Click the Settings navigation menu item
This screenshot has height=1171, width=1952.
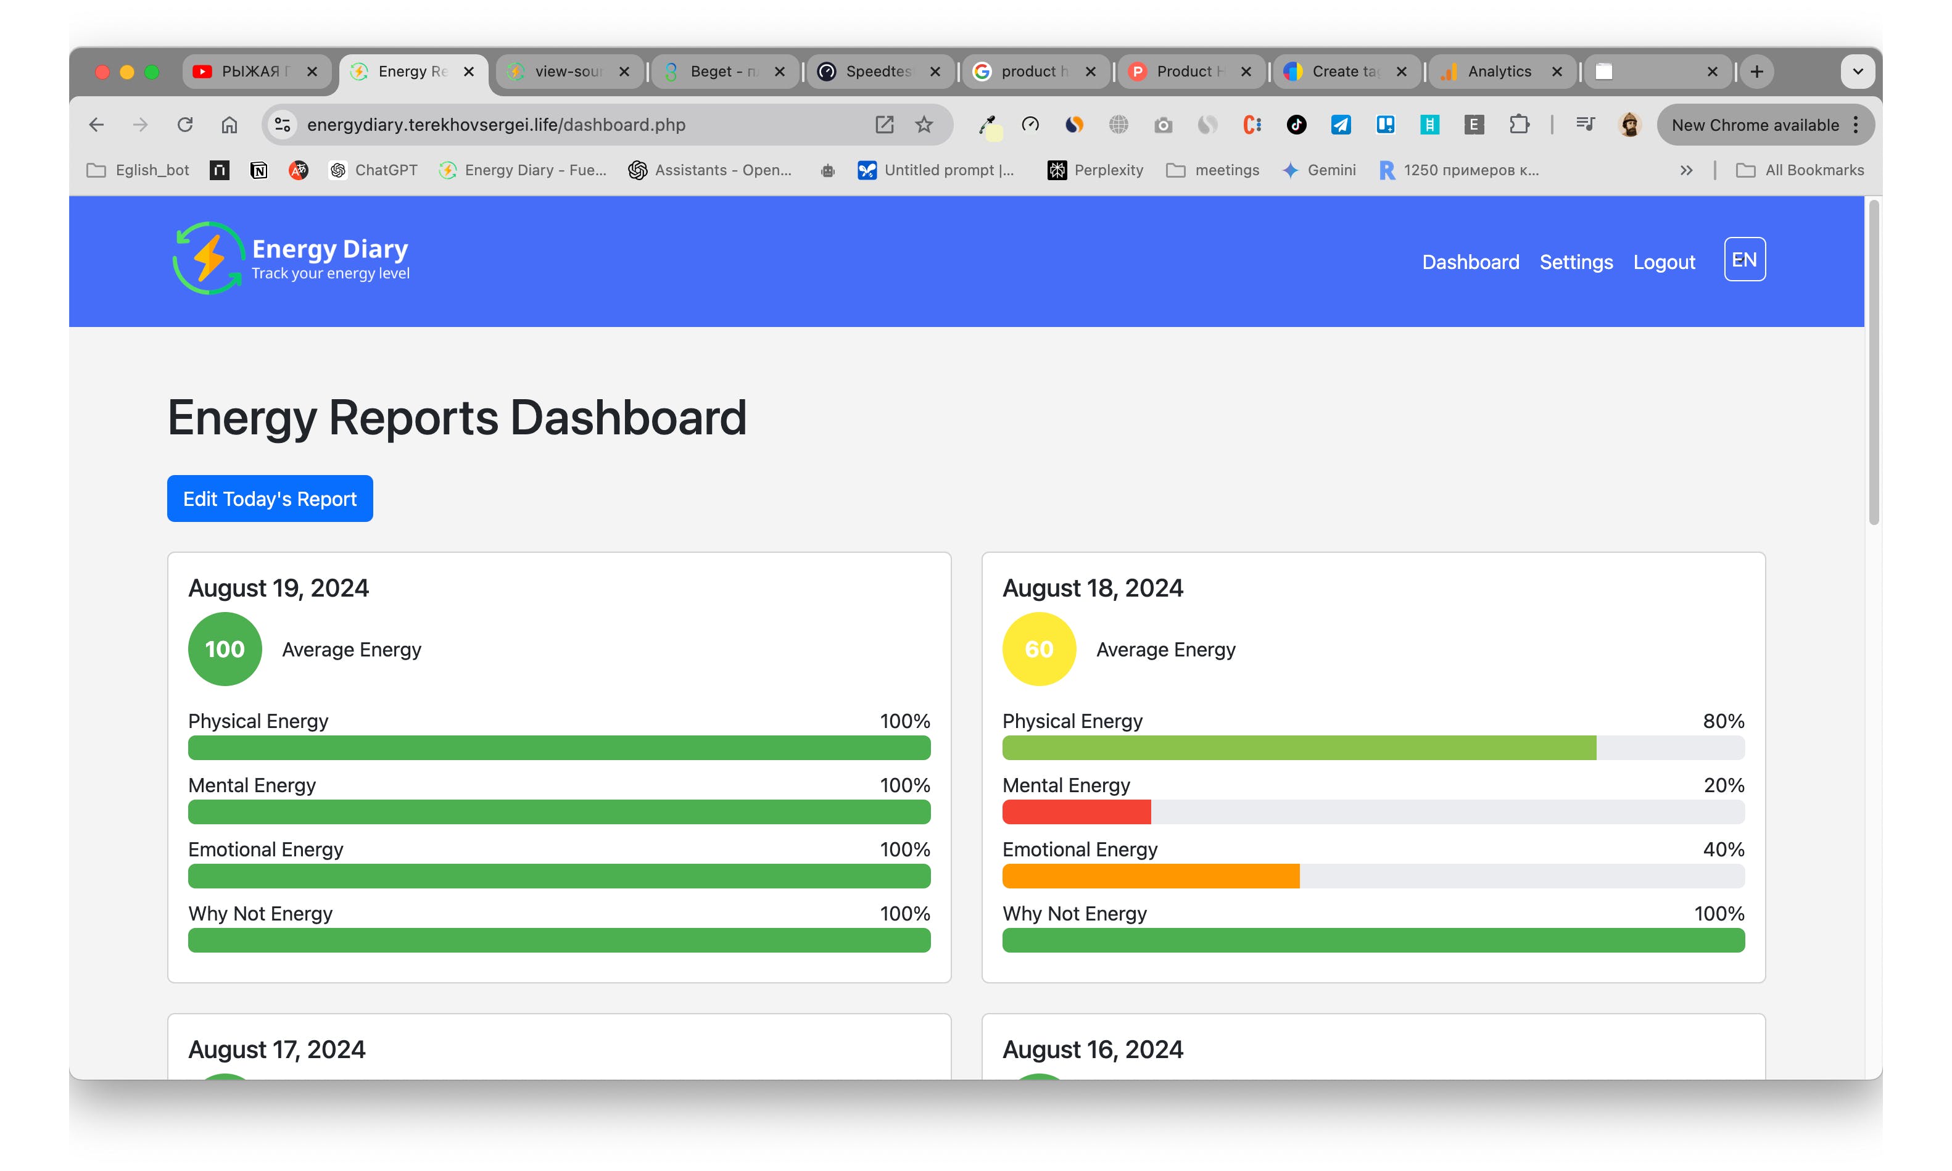click(x=1574, y=261)
